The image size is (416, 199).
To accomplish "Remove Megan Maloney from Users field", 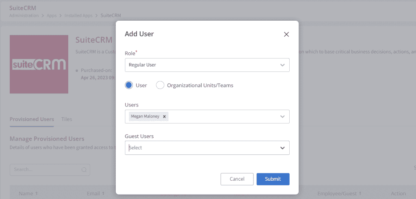I will pos(164,117).
